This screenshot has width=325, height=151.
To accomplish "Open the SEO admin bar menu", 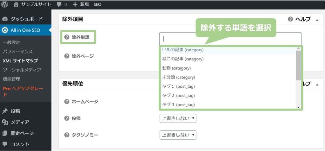I will [97, 4].
